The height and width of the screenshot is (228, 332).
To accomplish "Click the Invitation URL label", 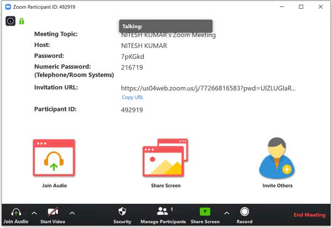I will pyautogui.click(x=56, y=87).
